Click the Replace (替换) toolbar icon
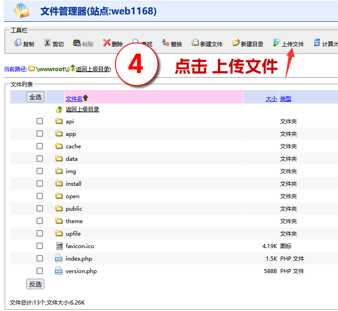This screenshot has height=311, width=338. (166, 43)
